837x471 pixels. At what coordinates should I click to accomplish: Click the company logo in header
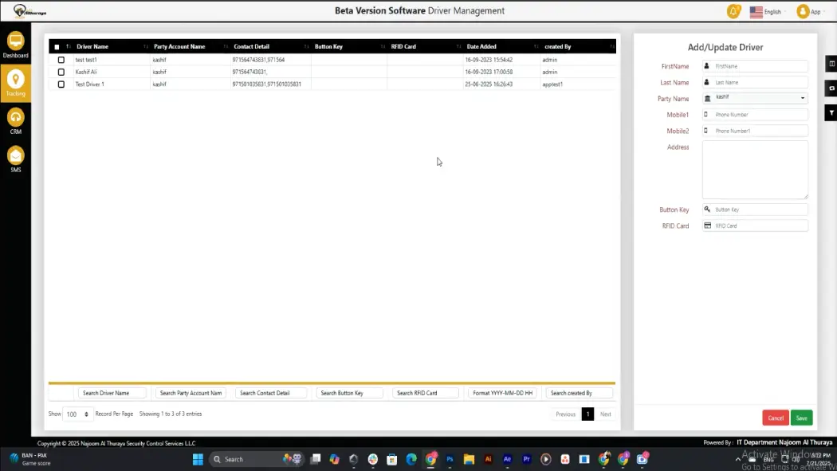coord(29,10)
